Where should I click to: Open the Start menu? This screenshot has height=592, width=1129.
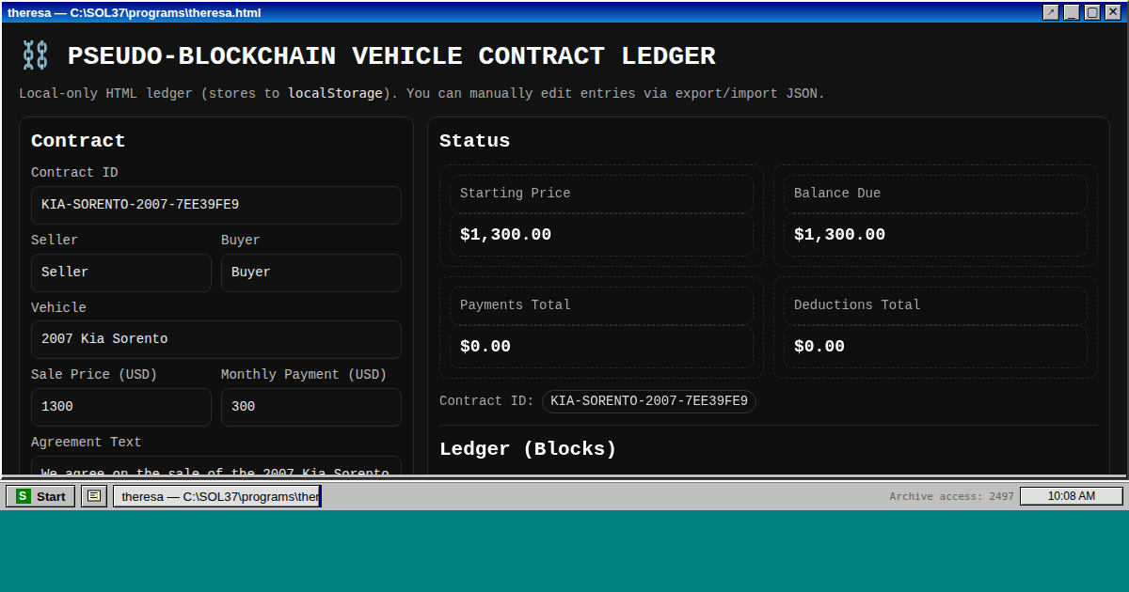40,496
